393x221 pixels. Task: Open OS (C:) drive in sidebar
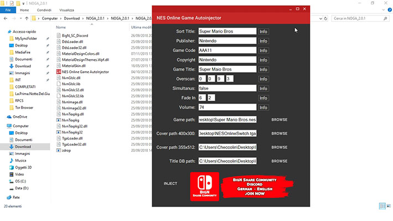click(20, 181)
